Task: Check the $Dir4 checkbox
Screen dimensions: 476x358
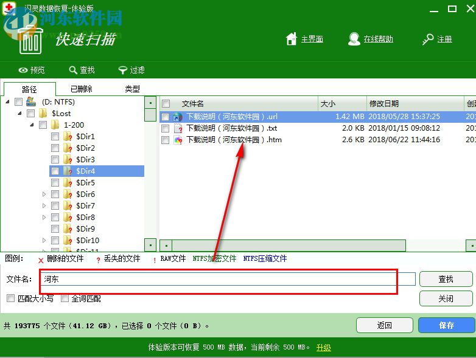Action: (55, 171)
